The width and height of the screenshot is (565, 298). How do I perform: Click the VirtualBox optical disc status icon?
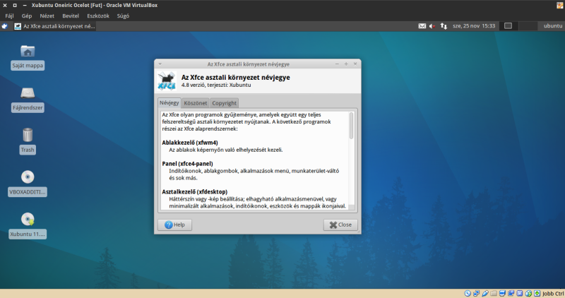[468, 293]
